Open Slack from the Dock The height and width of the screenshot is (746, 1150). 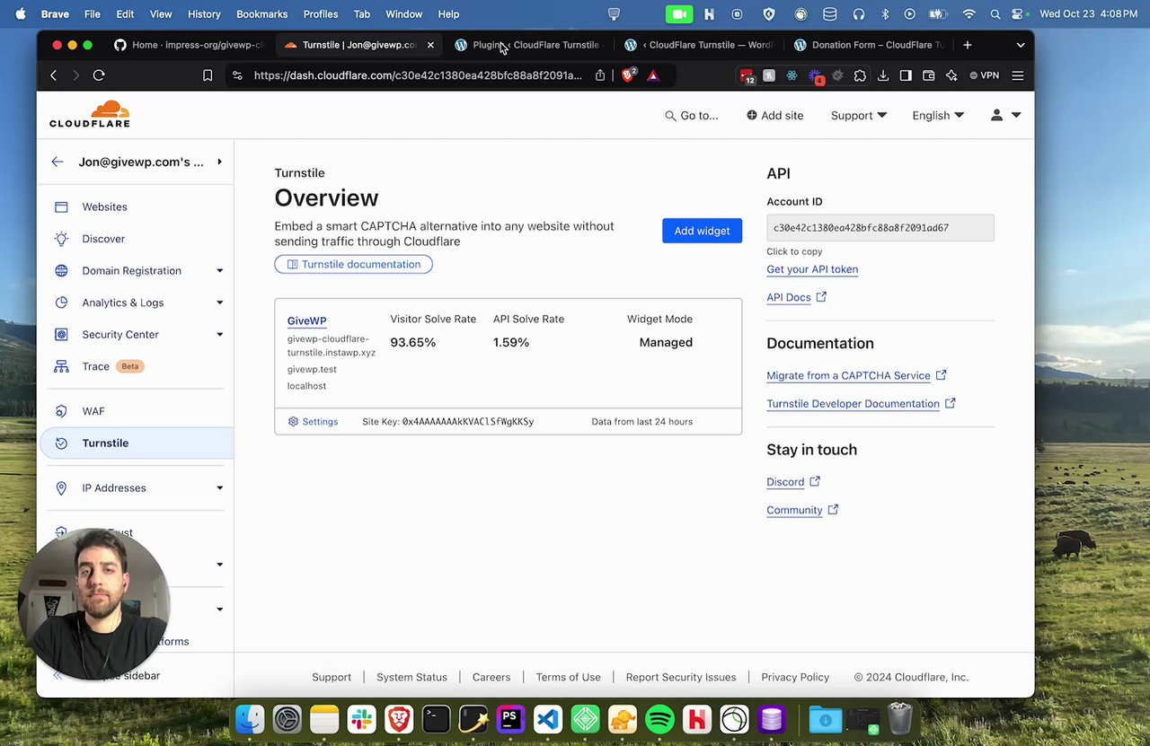coord(361,719)
